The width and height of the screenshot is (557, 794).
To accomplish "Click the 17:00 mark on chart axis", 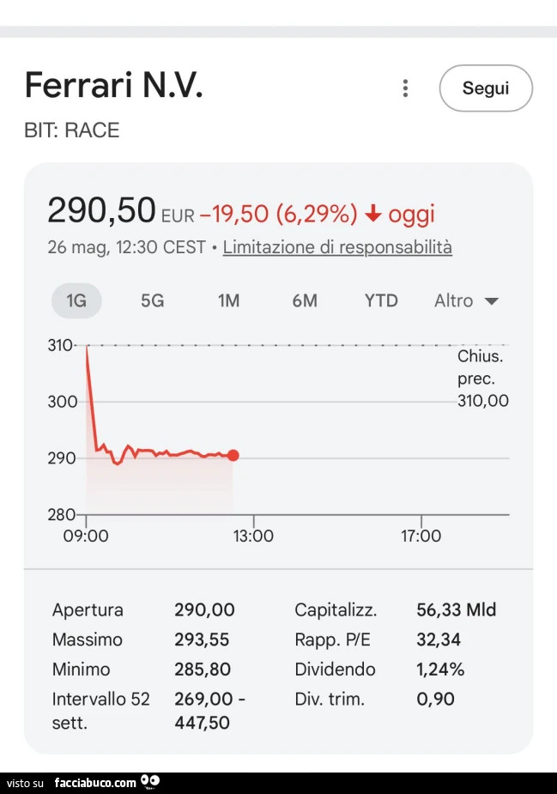I will click(421, 536).
